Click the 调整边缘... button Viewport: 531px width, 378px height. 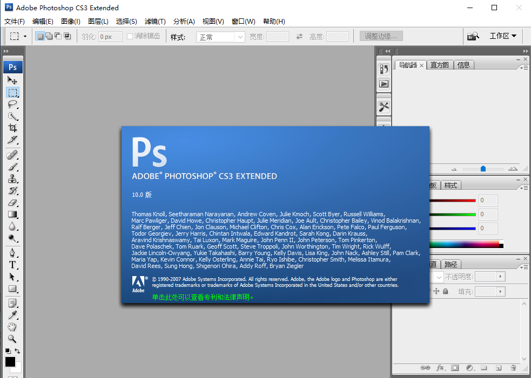point(381,36)
